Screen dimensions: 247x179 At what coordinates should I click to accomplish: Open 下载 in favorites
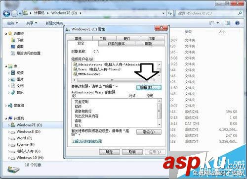20,40
